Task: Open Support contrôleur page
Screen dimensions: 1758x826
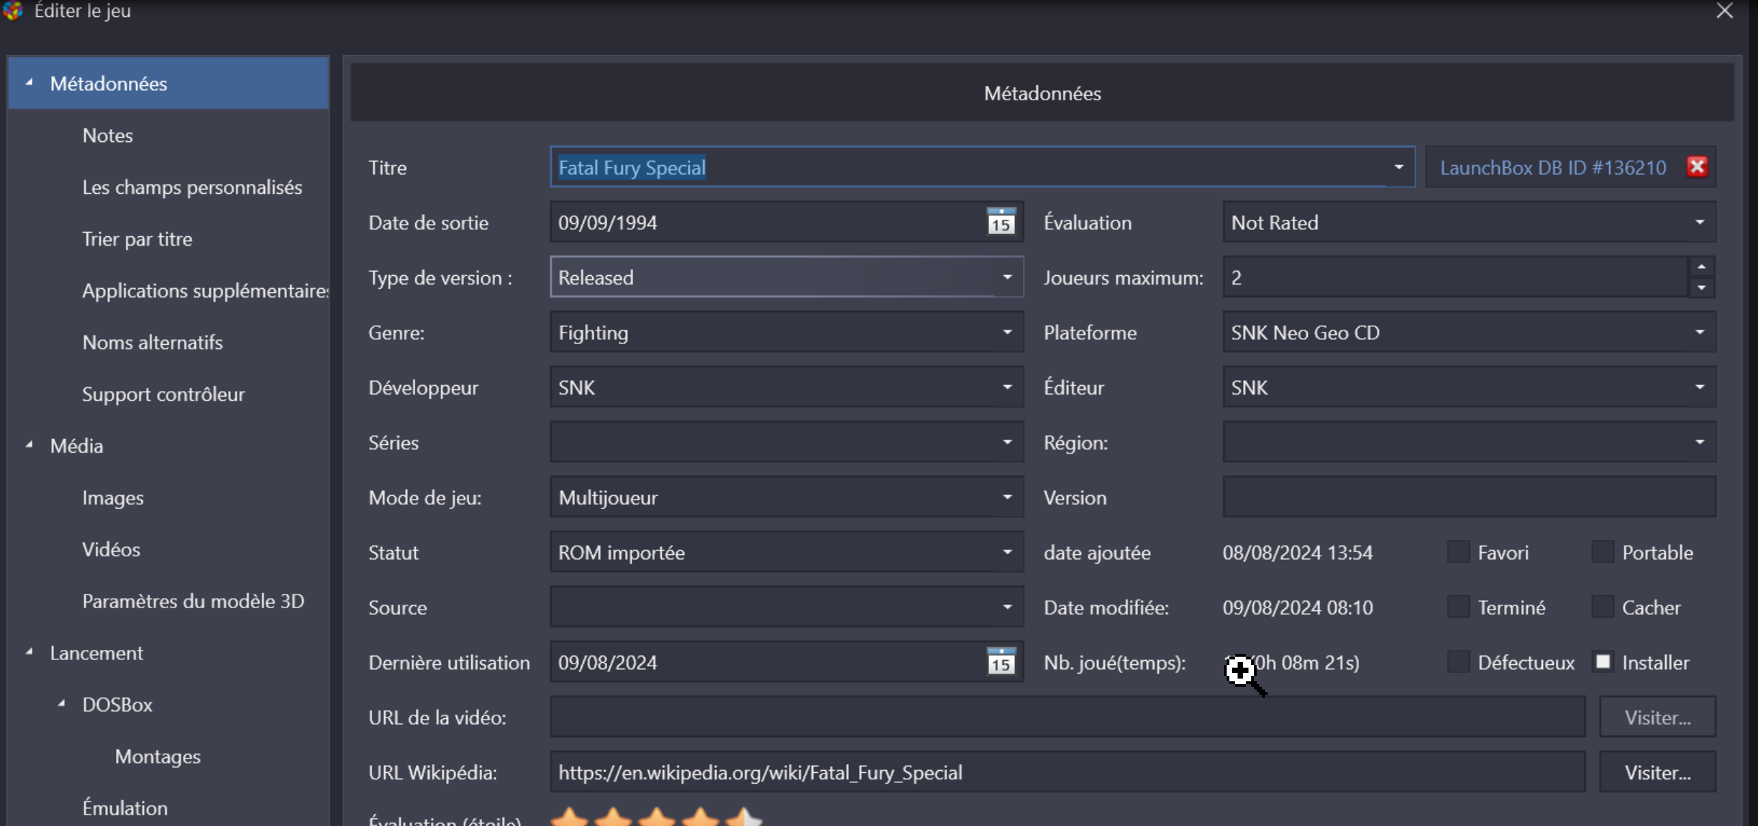Action: (163, 394)
